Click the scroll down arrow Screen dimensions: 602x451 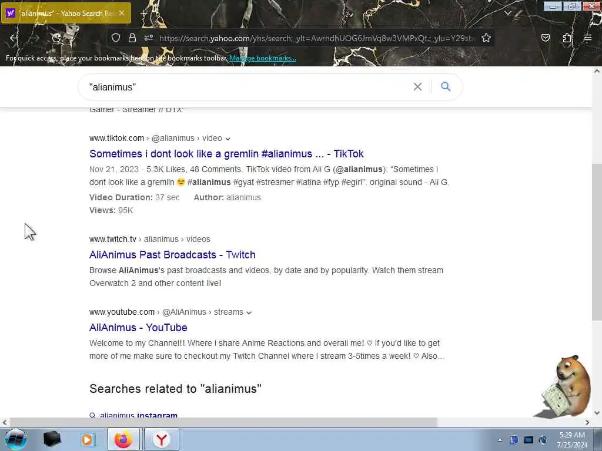(597, 413)
